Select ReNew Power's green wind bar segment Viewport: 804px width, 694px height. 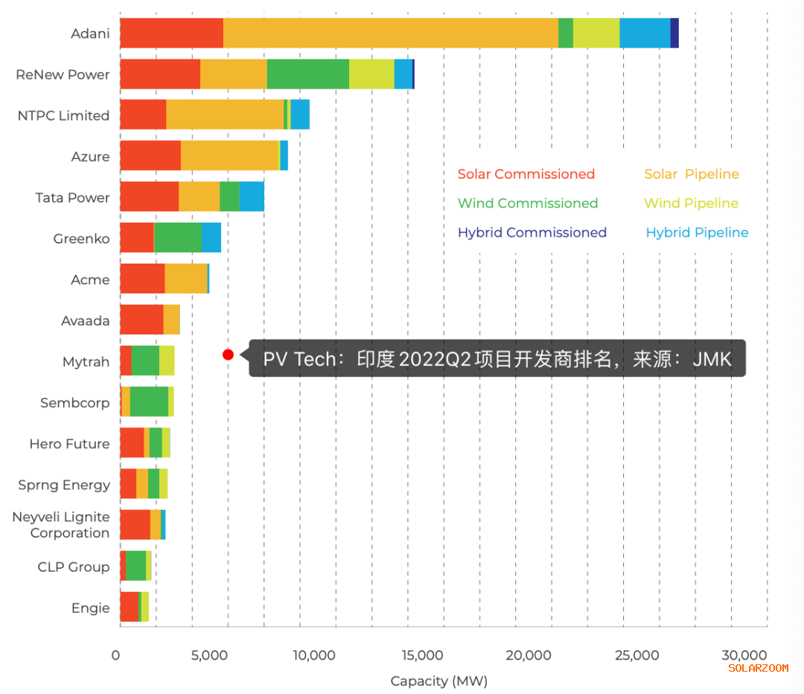(307, 74)
